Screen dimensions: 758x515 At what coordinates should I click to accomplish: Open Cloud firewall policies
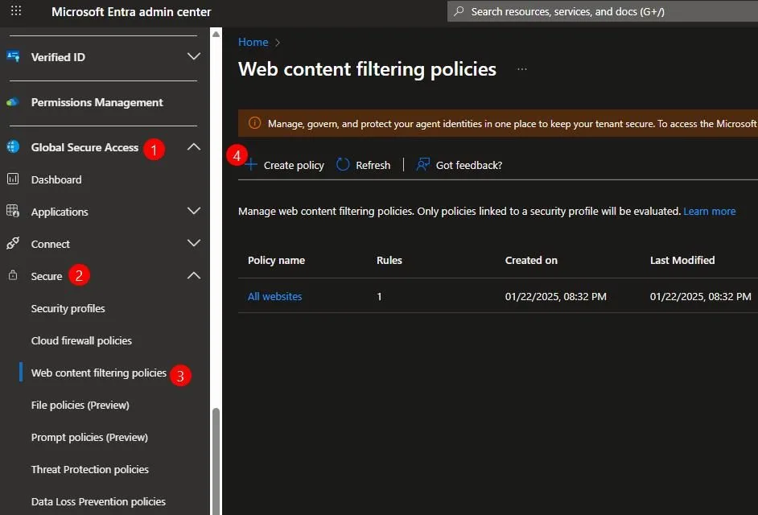81,340
